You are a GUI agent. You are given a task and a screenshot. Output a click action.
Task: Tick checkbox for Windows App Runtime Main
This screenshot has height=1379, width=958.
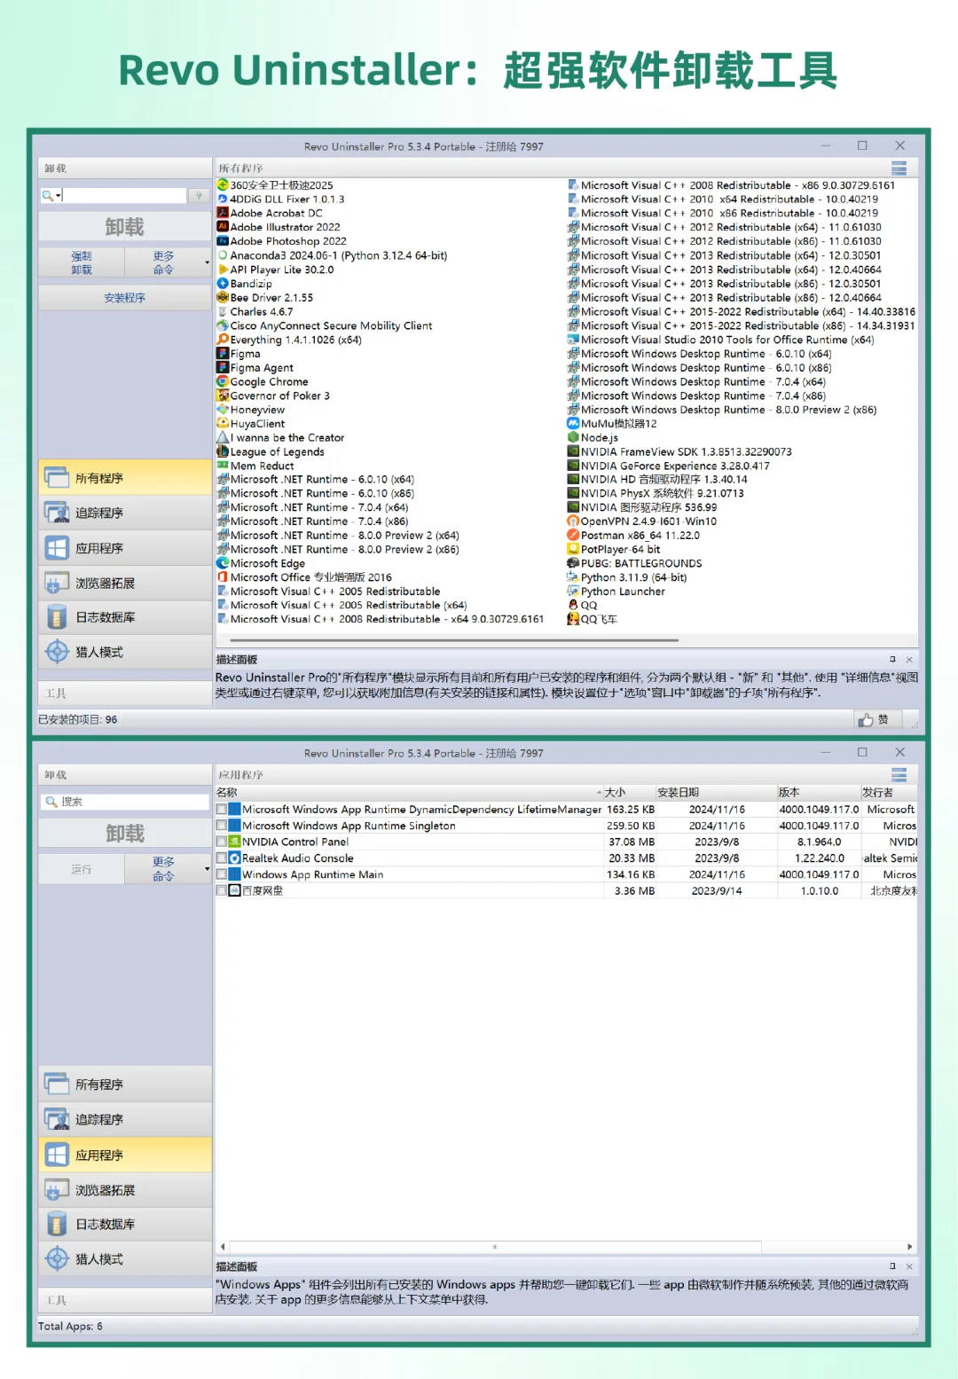click(222, 874)
